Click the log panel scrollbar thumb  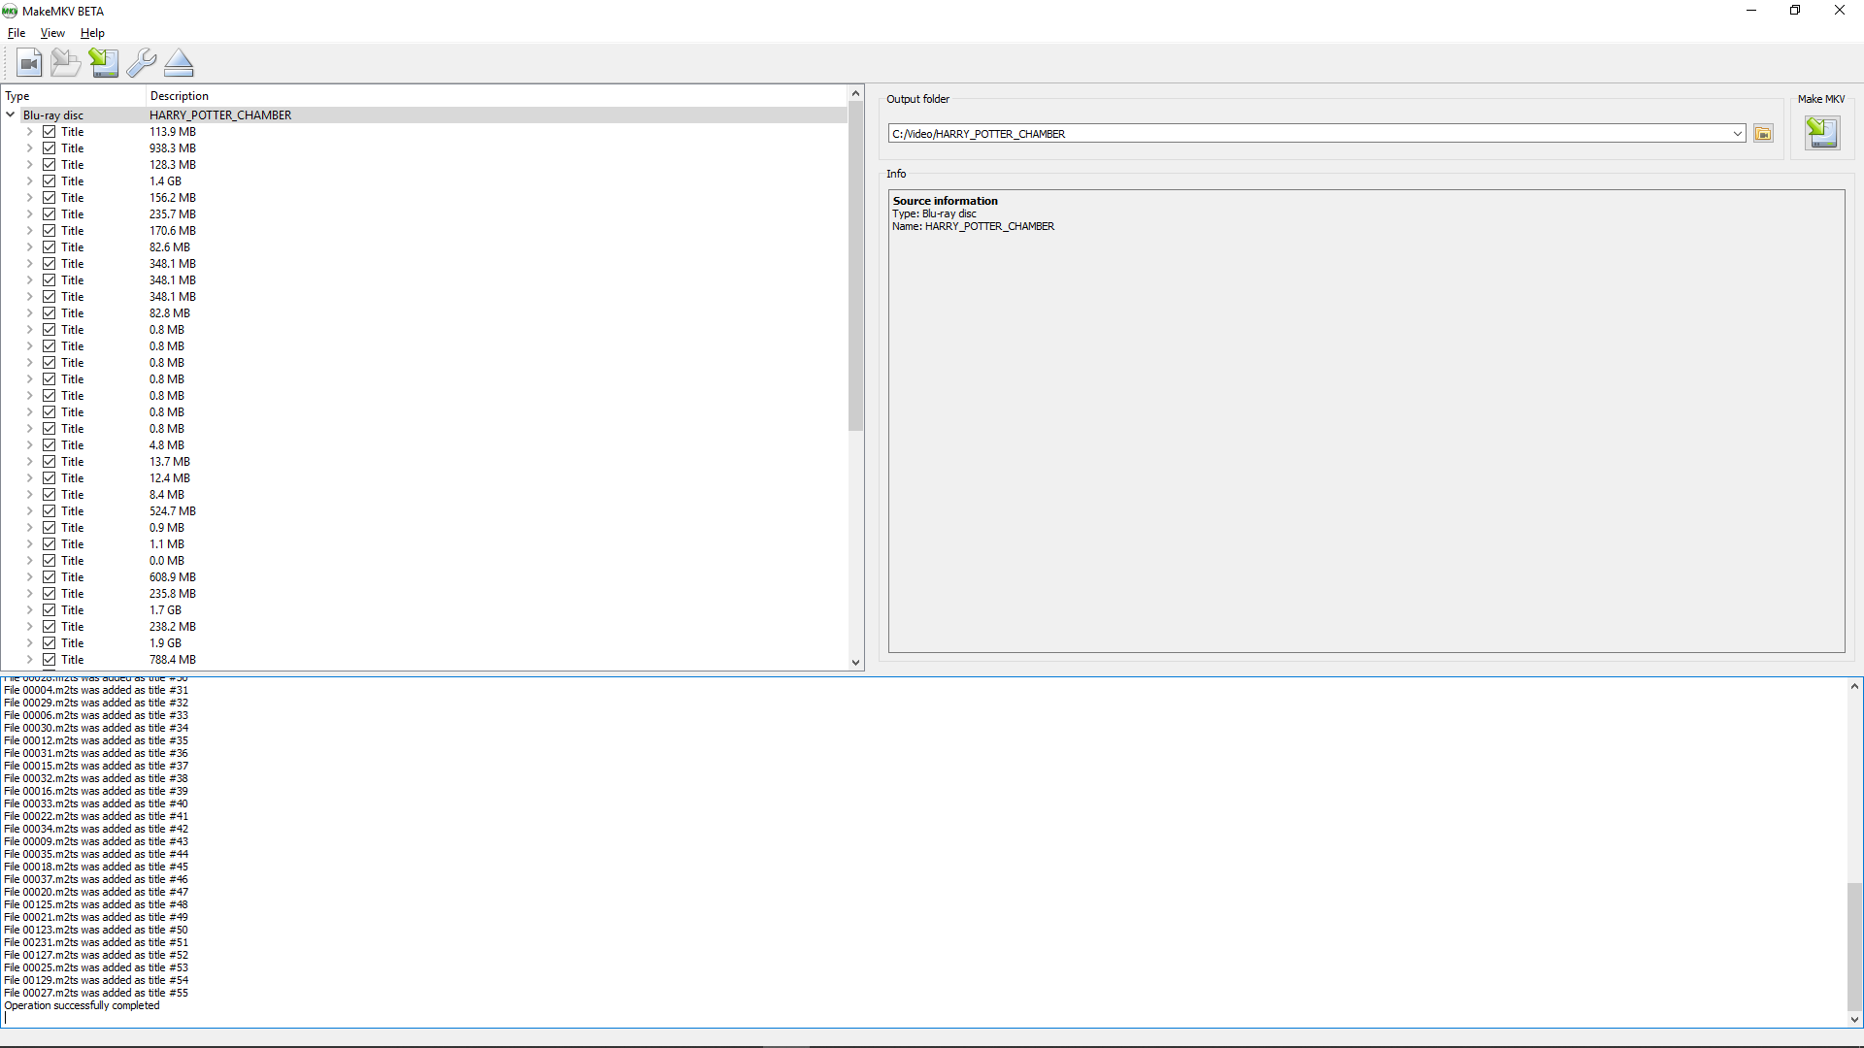coord(1854,946)
